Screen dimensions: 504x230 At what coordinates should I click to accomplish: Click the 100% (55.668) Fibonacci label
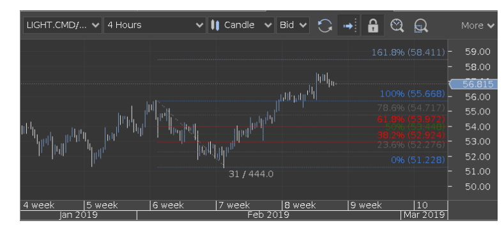click(x=413, y=94)
